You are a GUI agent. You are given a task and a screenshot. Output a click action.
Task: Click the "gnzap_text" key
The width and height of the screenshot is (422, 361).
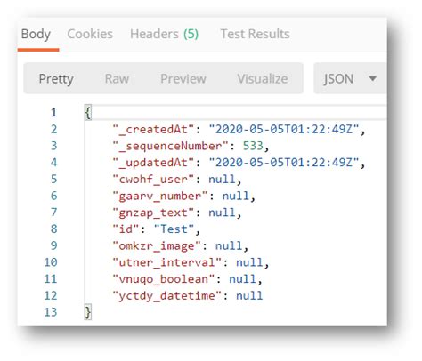(x=153, y=213)
